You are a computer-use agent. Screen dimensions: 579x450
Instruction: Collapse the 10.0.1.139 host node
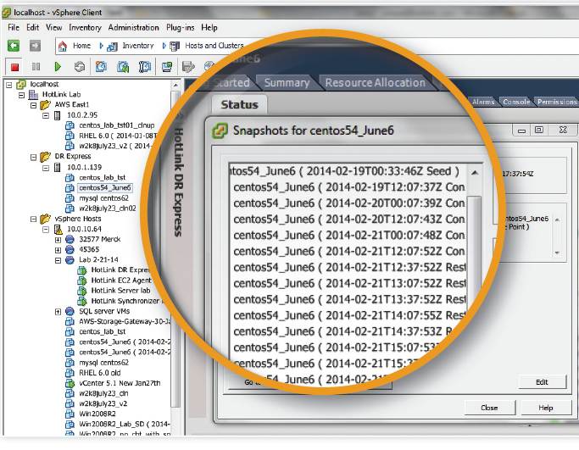[x=46, y=168]
